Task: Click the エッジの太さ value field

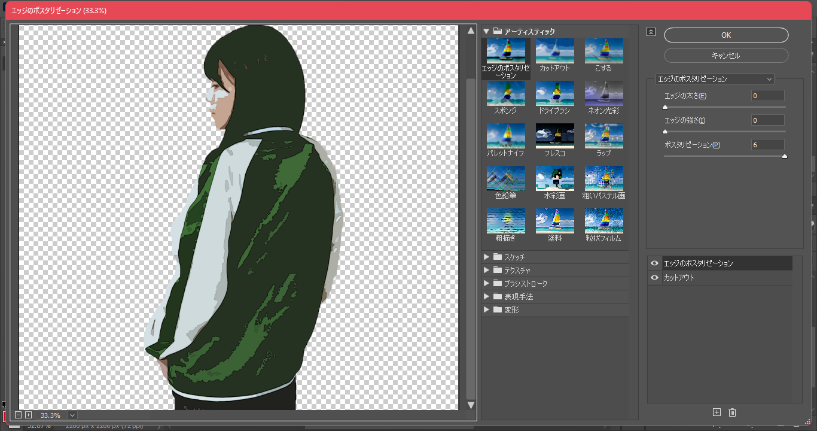Action: [767, 96]
